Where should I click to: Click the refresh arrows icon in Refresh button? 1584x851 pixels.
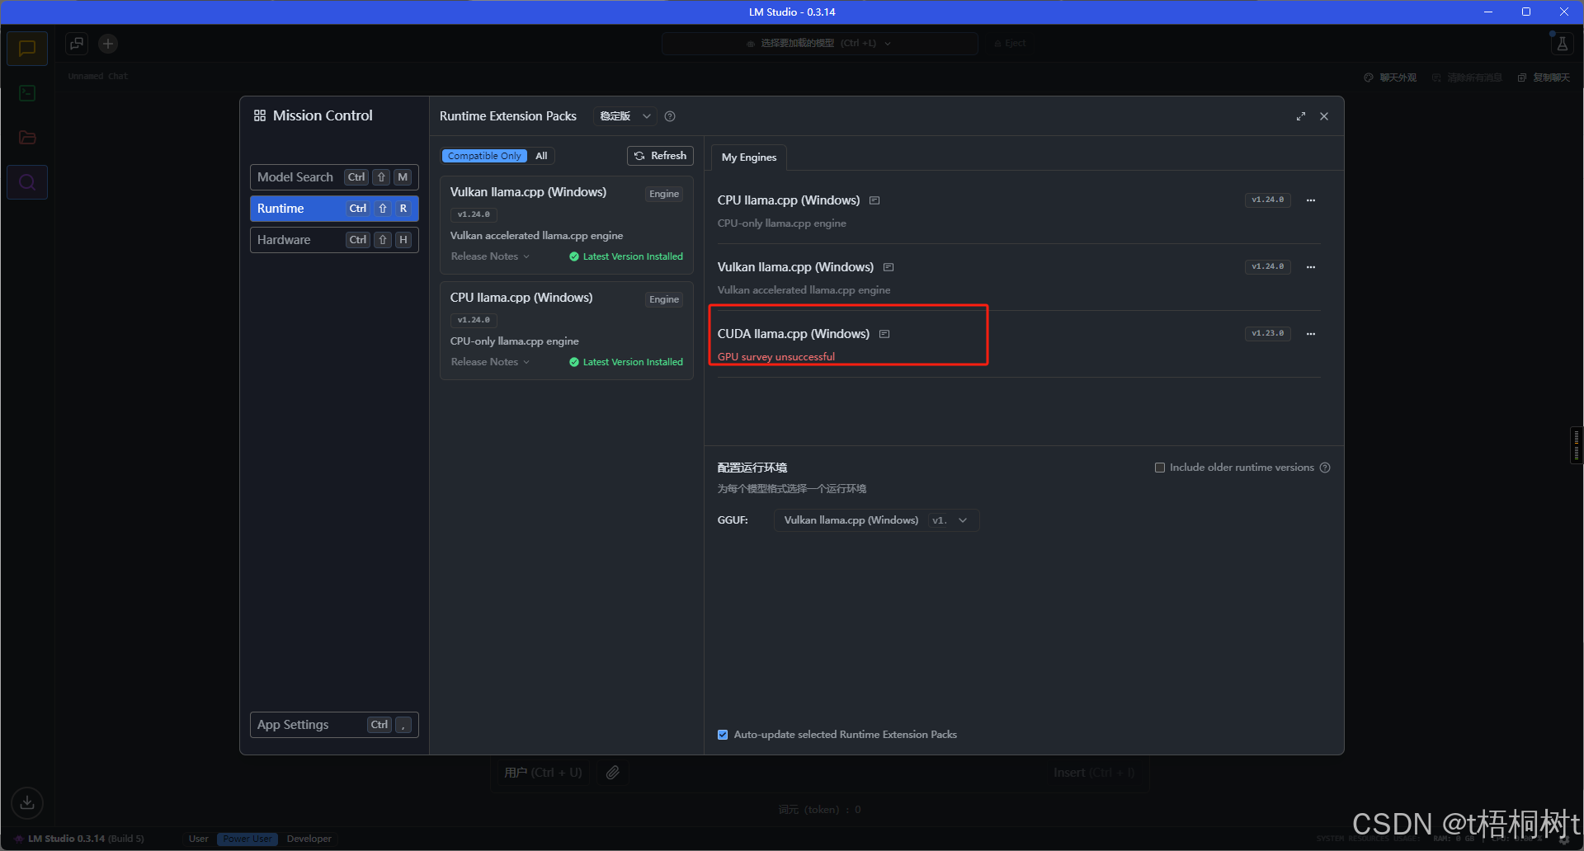pyautogui.click(x=639, y=156)
